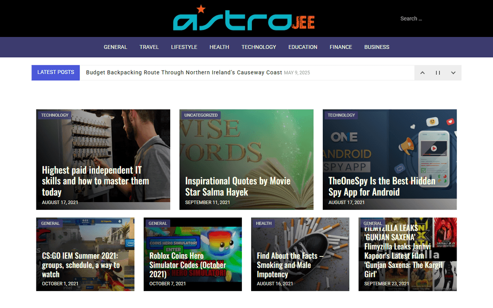Open the Finance menu item
Viewport: 493px width, 308px height.
tap(341, 47)
